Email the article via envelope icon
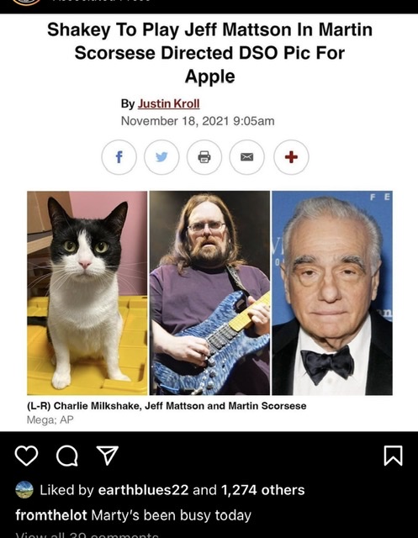 (x=246, y=157)
